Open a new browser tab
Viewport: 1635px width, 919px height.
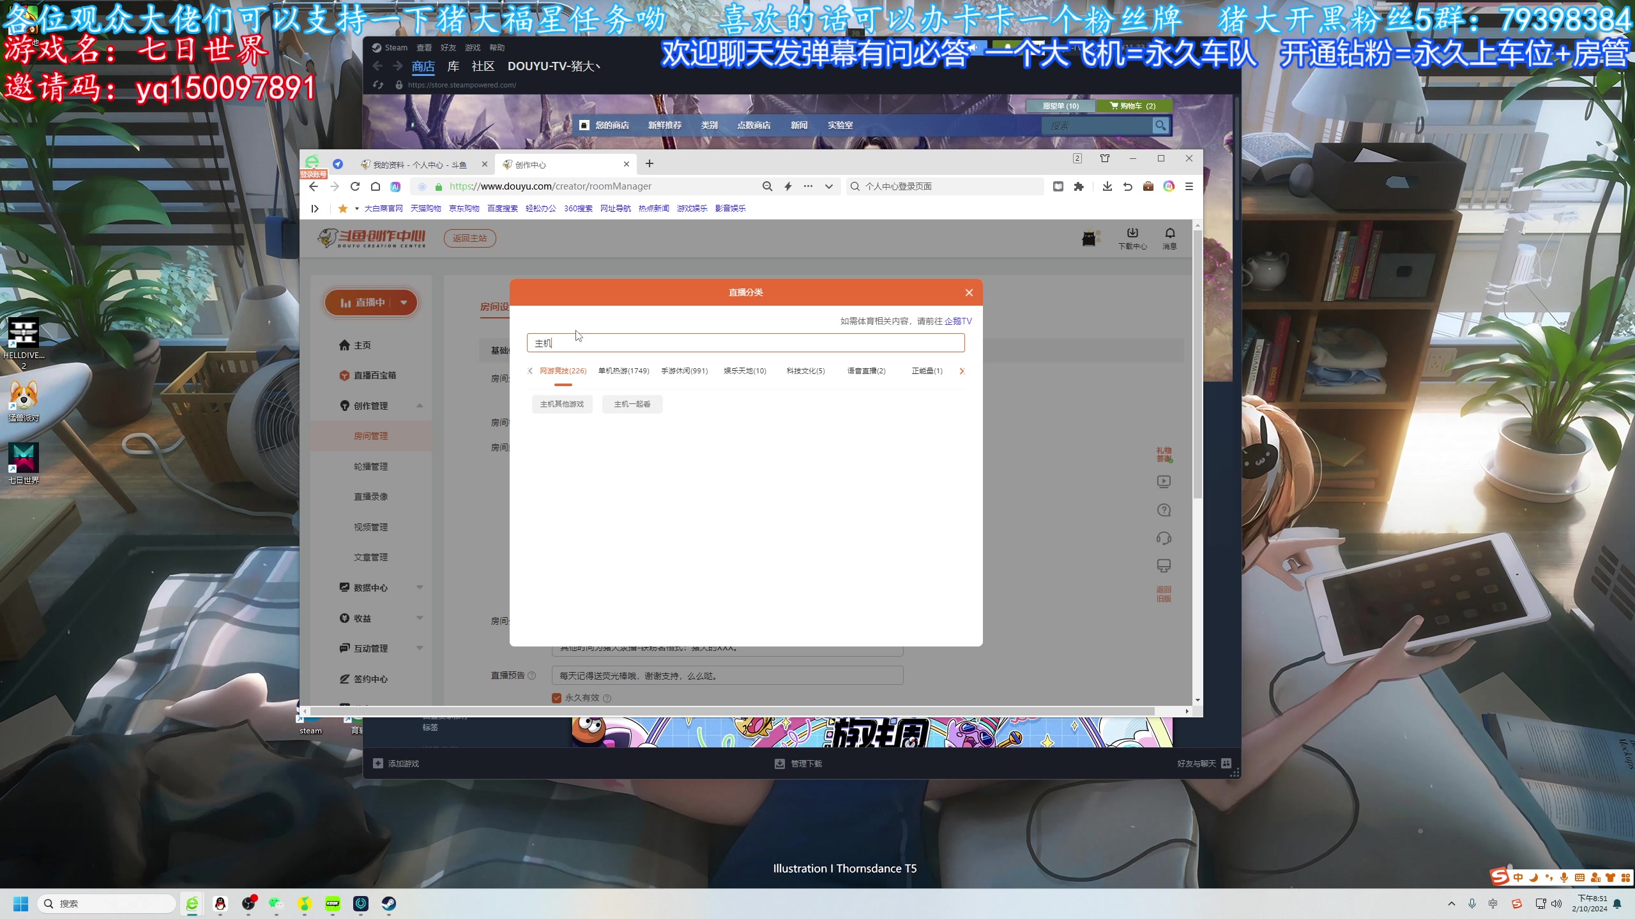(650, 164)
